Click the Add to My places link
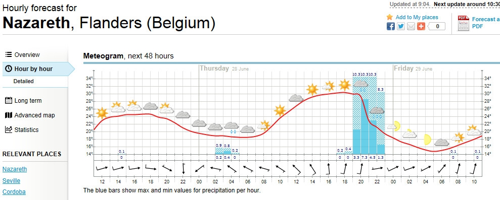500x200 pixels. click(417, 18)
